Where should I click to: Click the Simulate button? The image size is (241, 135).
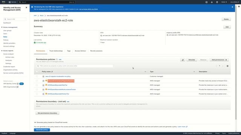192,60
